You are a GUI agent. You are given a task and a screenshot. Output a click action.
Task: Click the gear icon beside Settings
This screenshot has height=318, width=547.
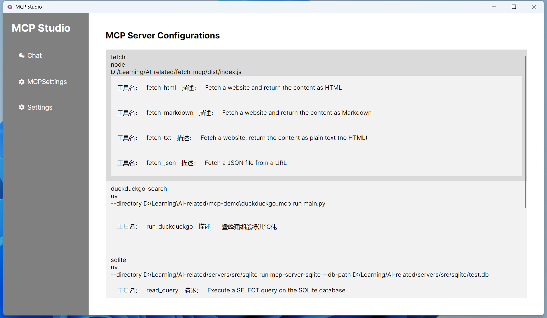pos(22,107)
